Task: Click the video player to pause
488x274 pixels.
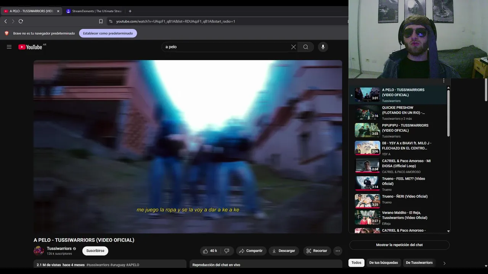Action: tap(188, 147)
